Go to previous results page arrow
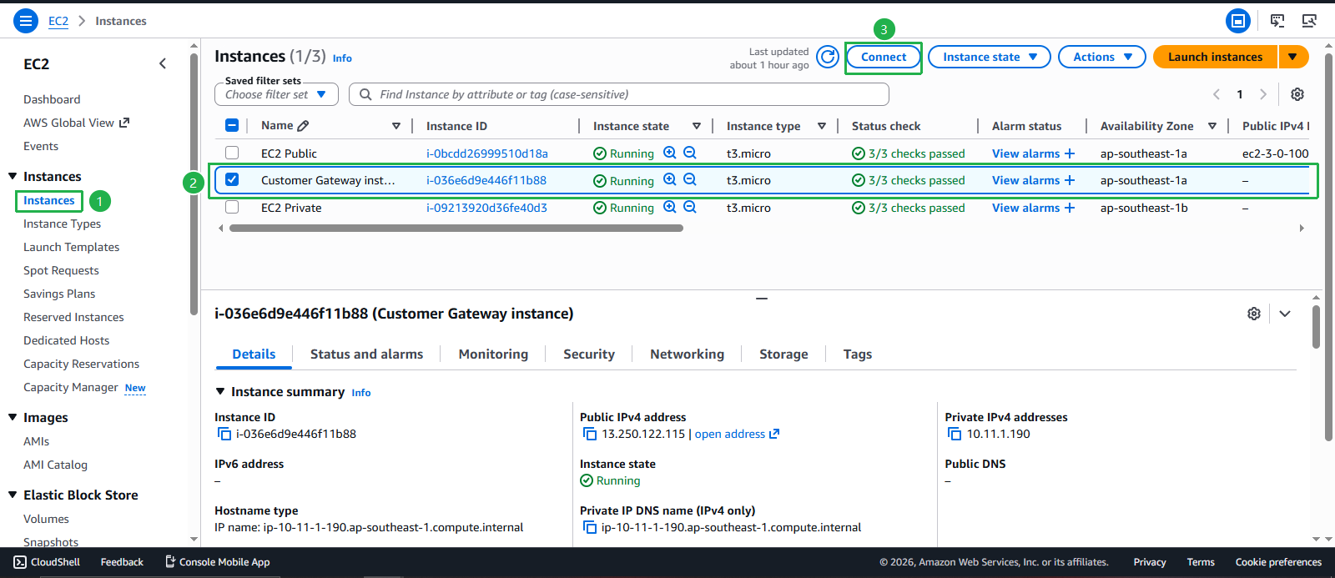Screen dimensions: 1335x578 tap(1217, 94)
